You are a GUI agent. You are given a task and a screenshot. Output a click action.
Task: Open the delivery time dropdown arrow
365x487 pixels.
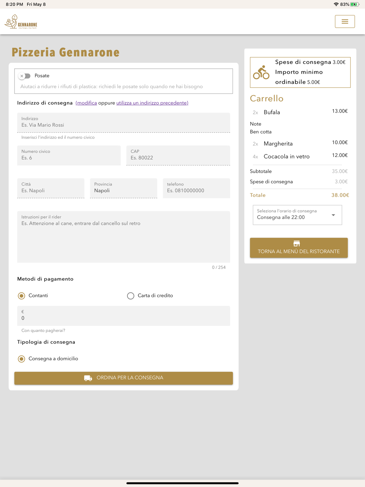[x=333, y=215]
